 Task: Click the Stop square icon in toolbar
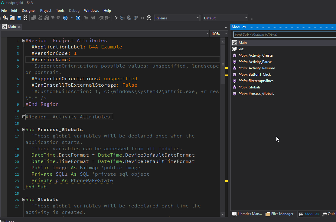click(142, 18)
